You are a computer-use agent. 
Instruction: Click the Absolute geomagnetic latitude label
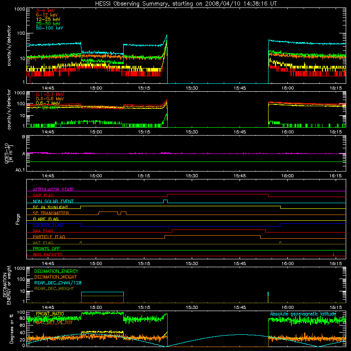coord(303,314)
